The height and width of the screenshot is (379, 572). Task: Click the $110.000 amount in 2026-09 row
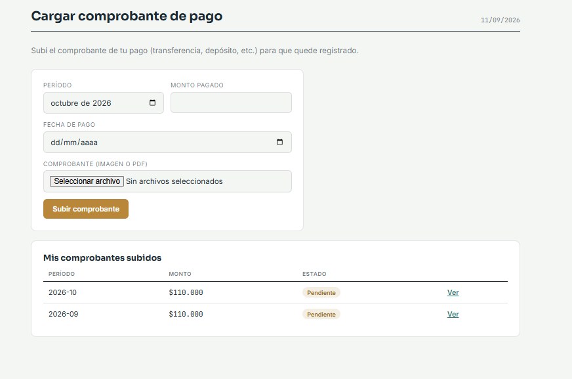186,314
